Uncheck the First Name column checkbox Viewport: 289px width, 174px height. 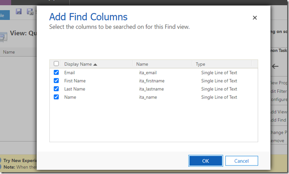coord(56,80)
